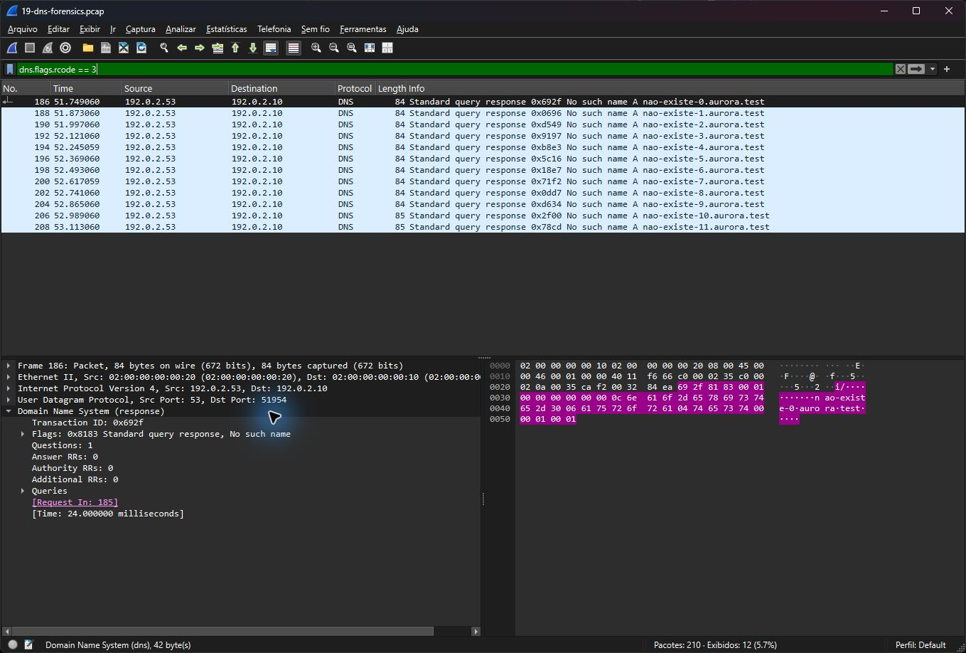
Task: Click the restart current capture icon
Action: coord(48,48)
